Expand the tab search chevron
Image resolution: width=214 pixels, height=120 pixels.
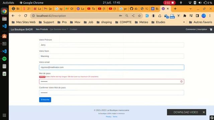(191, 9)
